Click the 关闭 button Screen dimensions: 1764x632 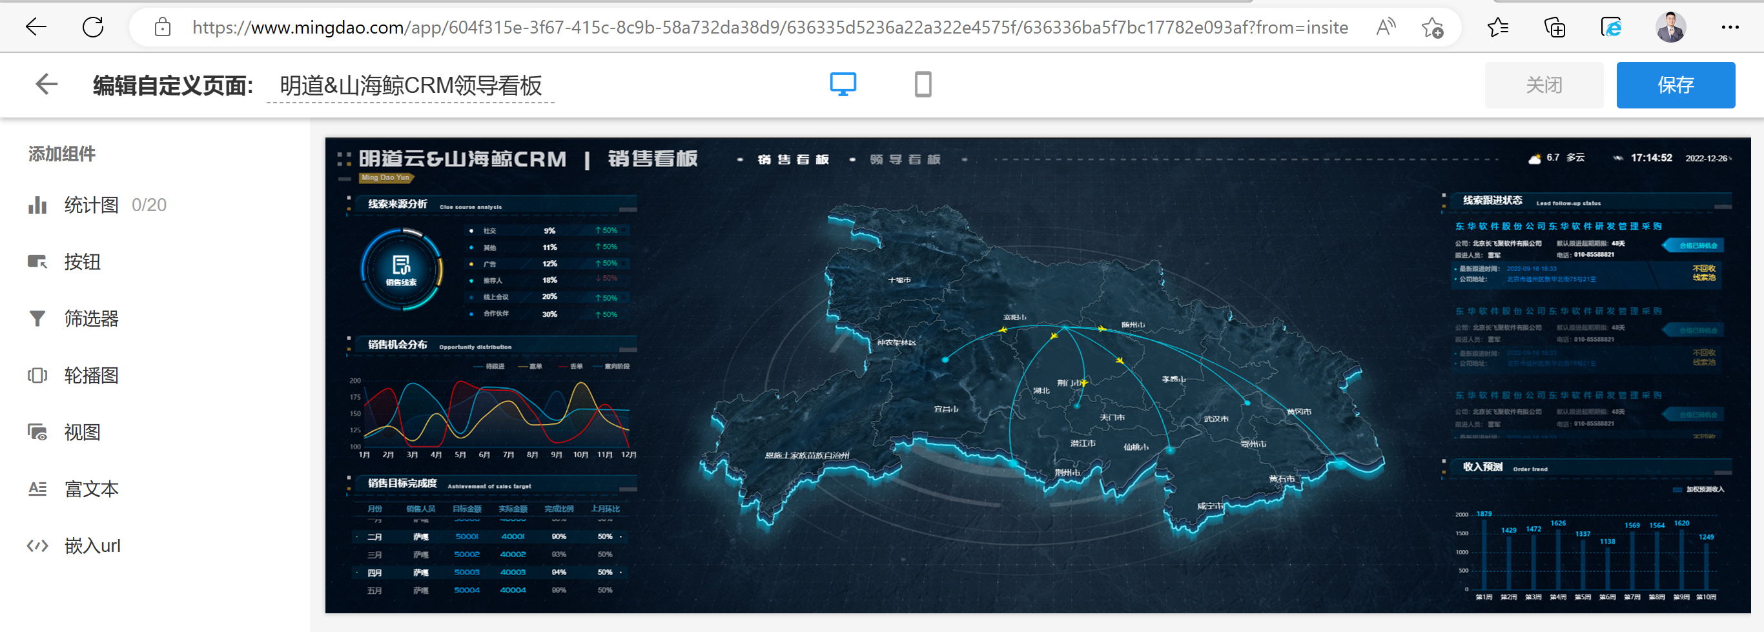point(1544,85)
